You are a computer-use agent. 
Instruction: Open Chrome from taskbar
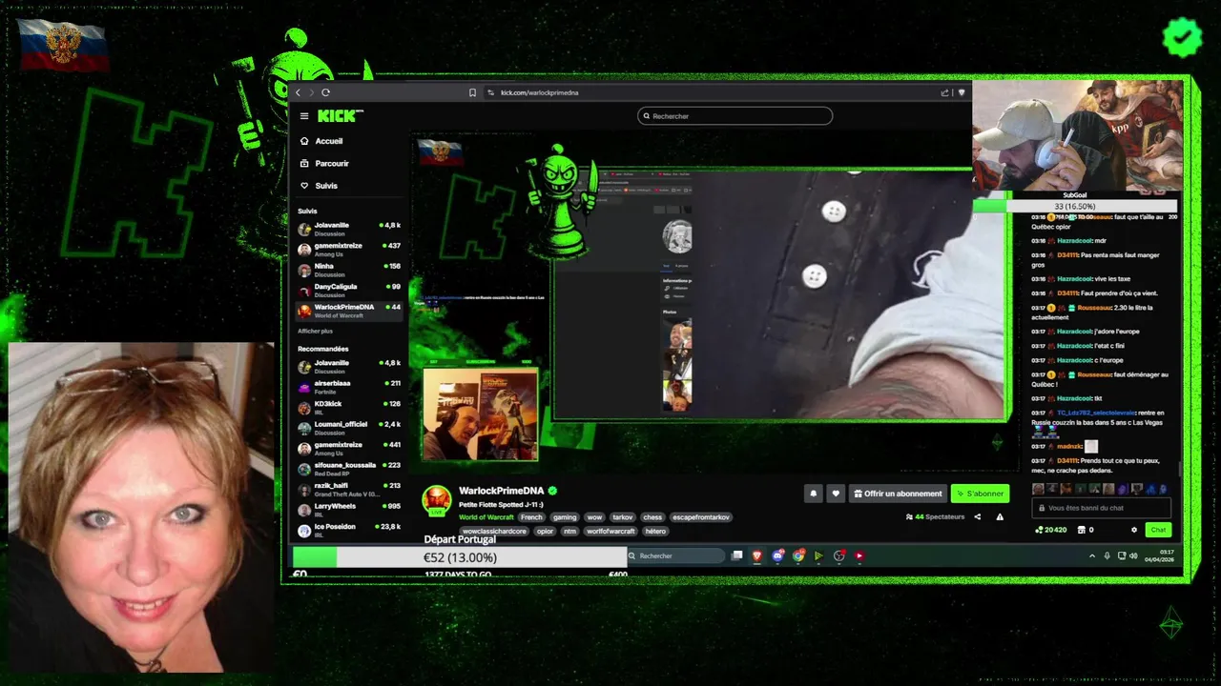click(798, 555)
